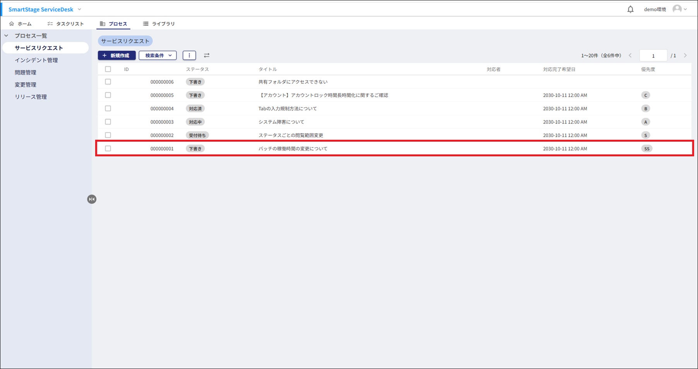Screen dimensions: 698x369
Task: Click the swap arrows icon in toolbar
Action: coord(207,56)
